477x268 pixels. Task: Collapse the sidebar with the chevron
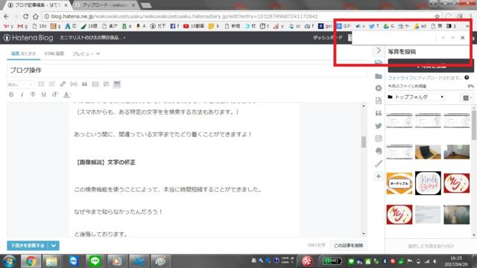tap(379, 51)
